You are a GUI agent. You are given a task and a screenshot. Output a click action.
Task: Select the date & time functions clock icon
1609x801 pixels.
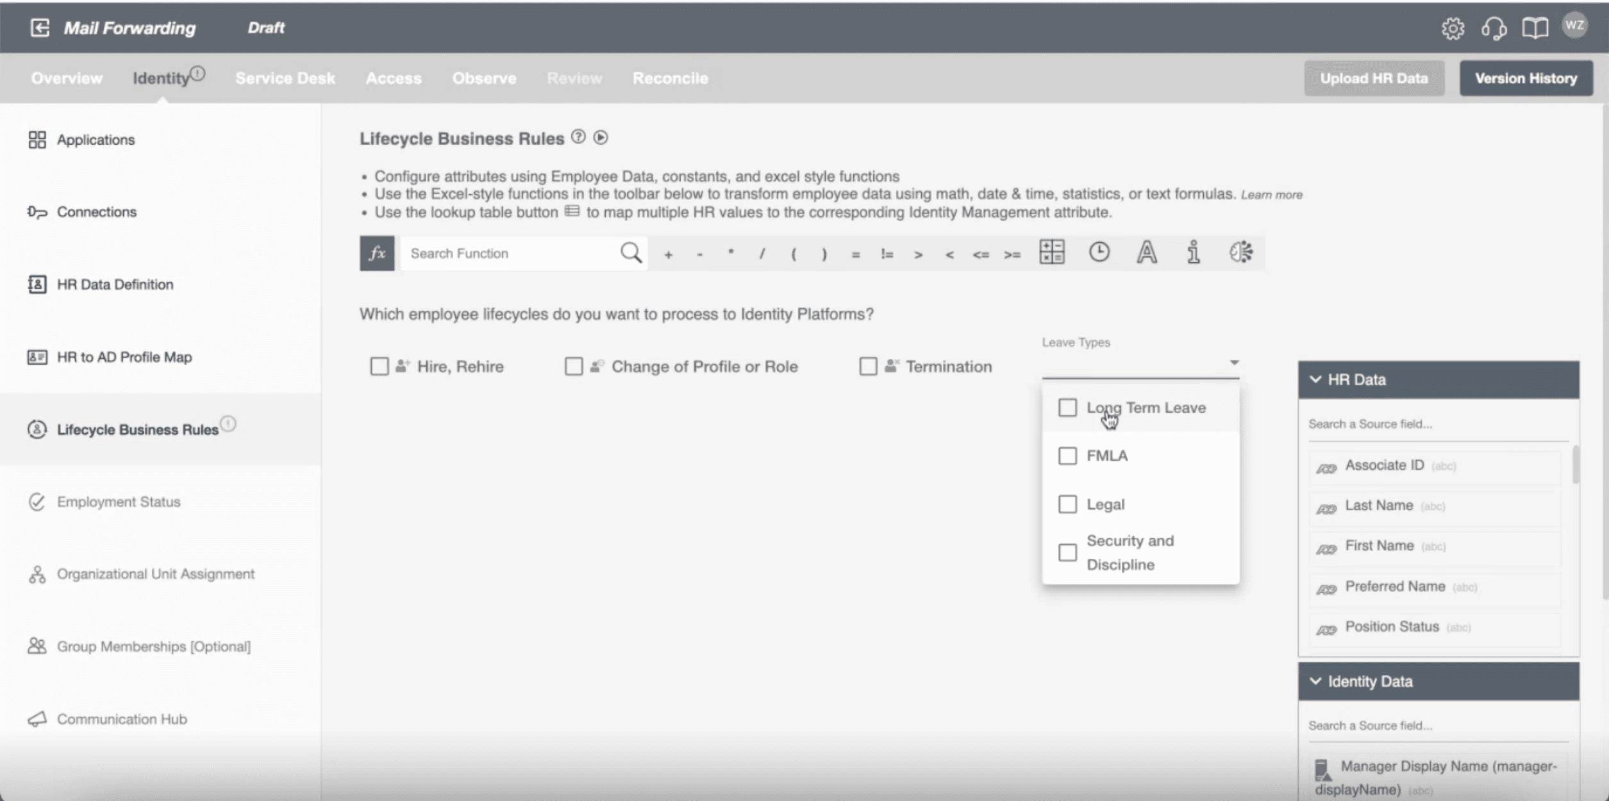(x=1097, y=252)
